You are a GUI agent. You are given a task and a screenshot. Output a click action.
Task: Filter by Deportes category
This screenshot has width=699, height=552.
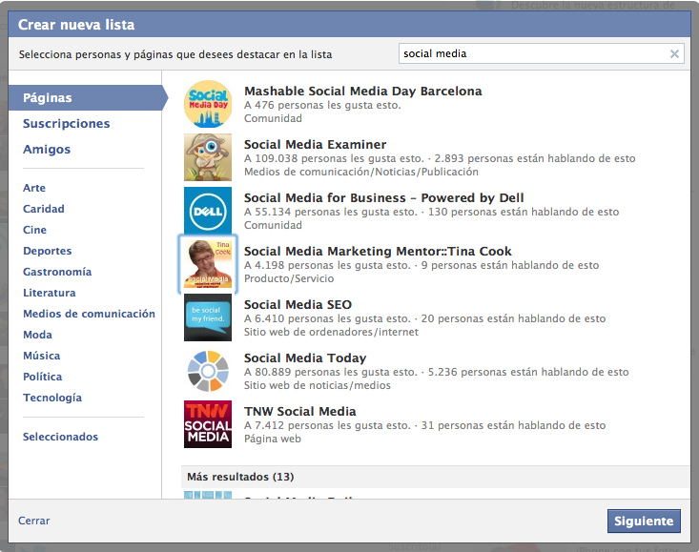pyautogui.click(x=48, y=251)
